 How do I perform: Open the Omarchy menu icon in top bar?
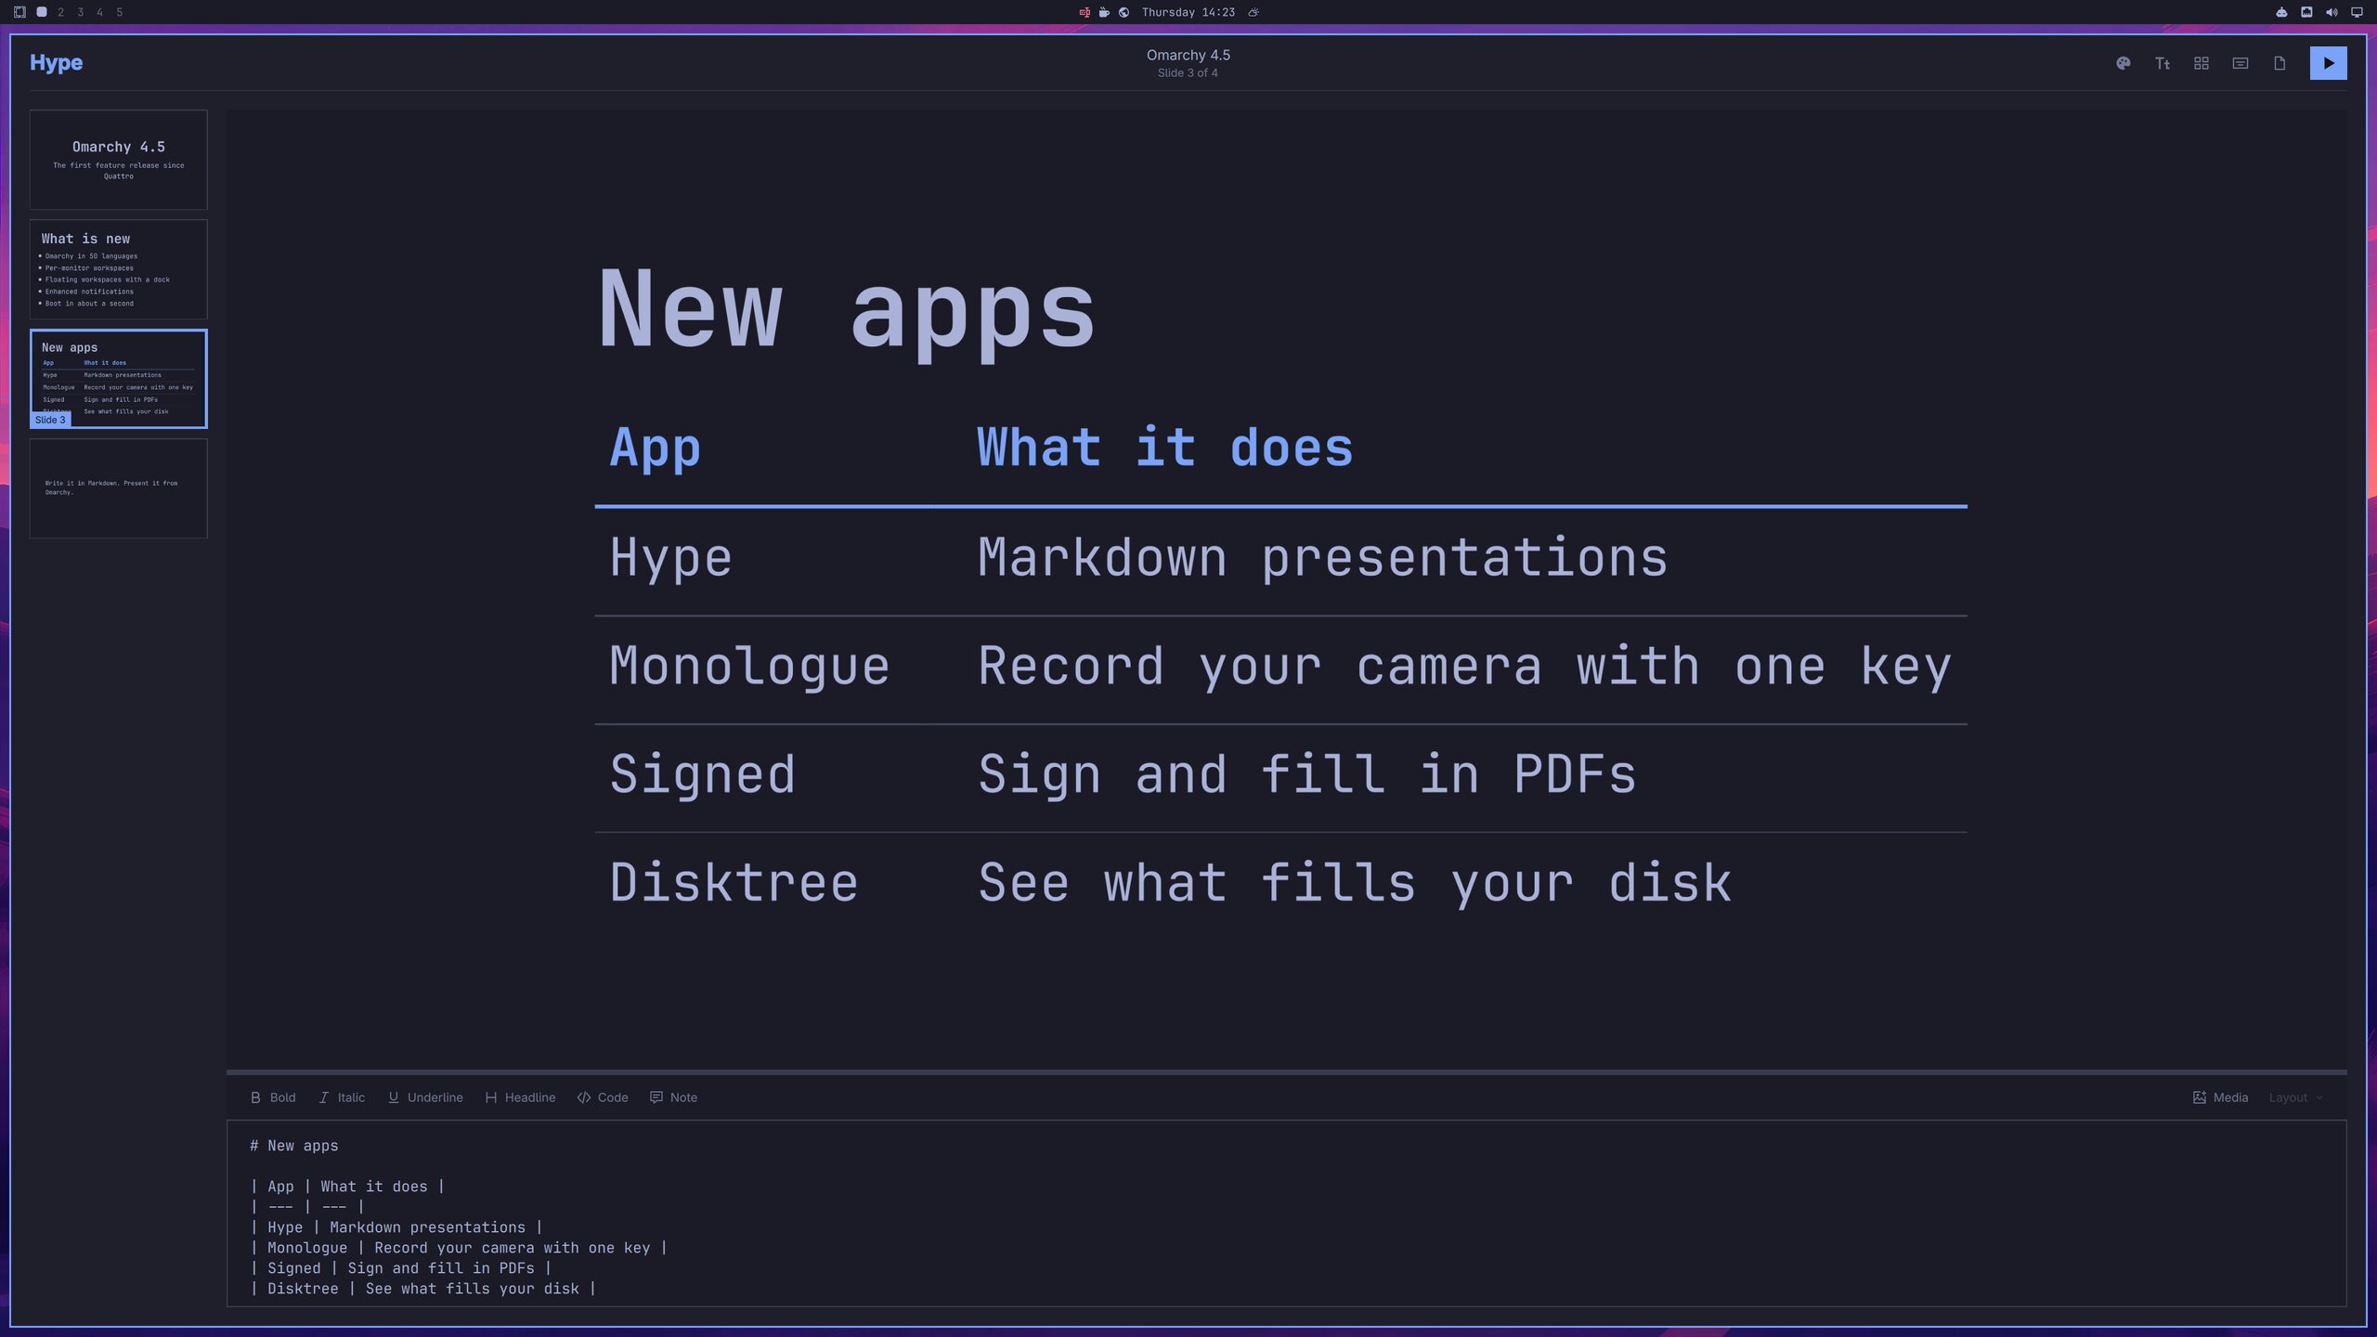click(x=19, y=12)
